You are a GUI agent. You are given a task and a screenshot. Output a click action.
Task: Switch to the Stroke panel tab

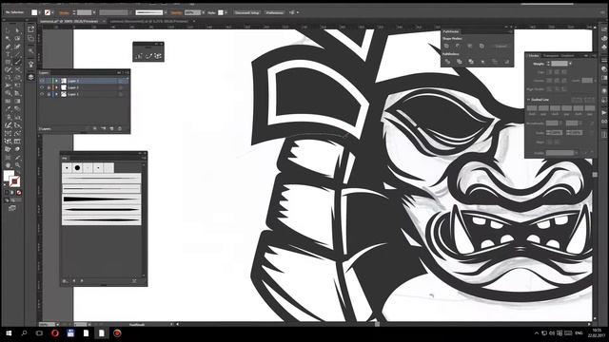(534, 55)
